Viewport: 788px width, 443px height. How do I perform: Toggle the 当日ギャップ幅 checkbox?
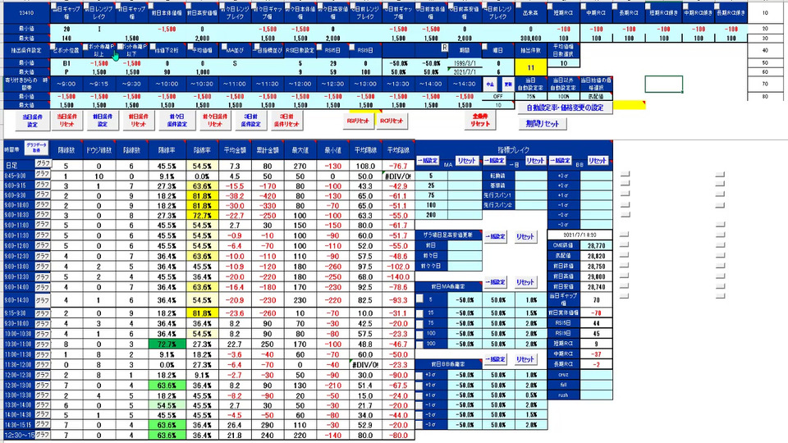[54, 7]
